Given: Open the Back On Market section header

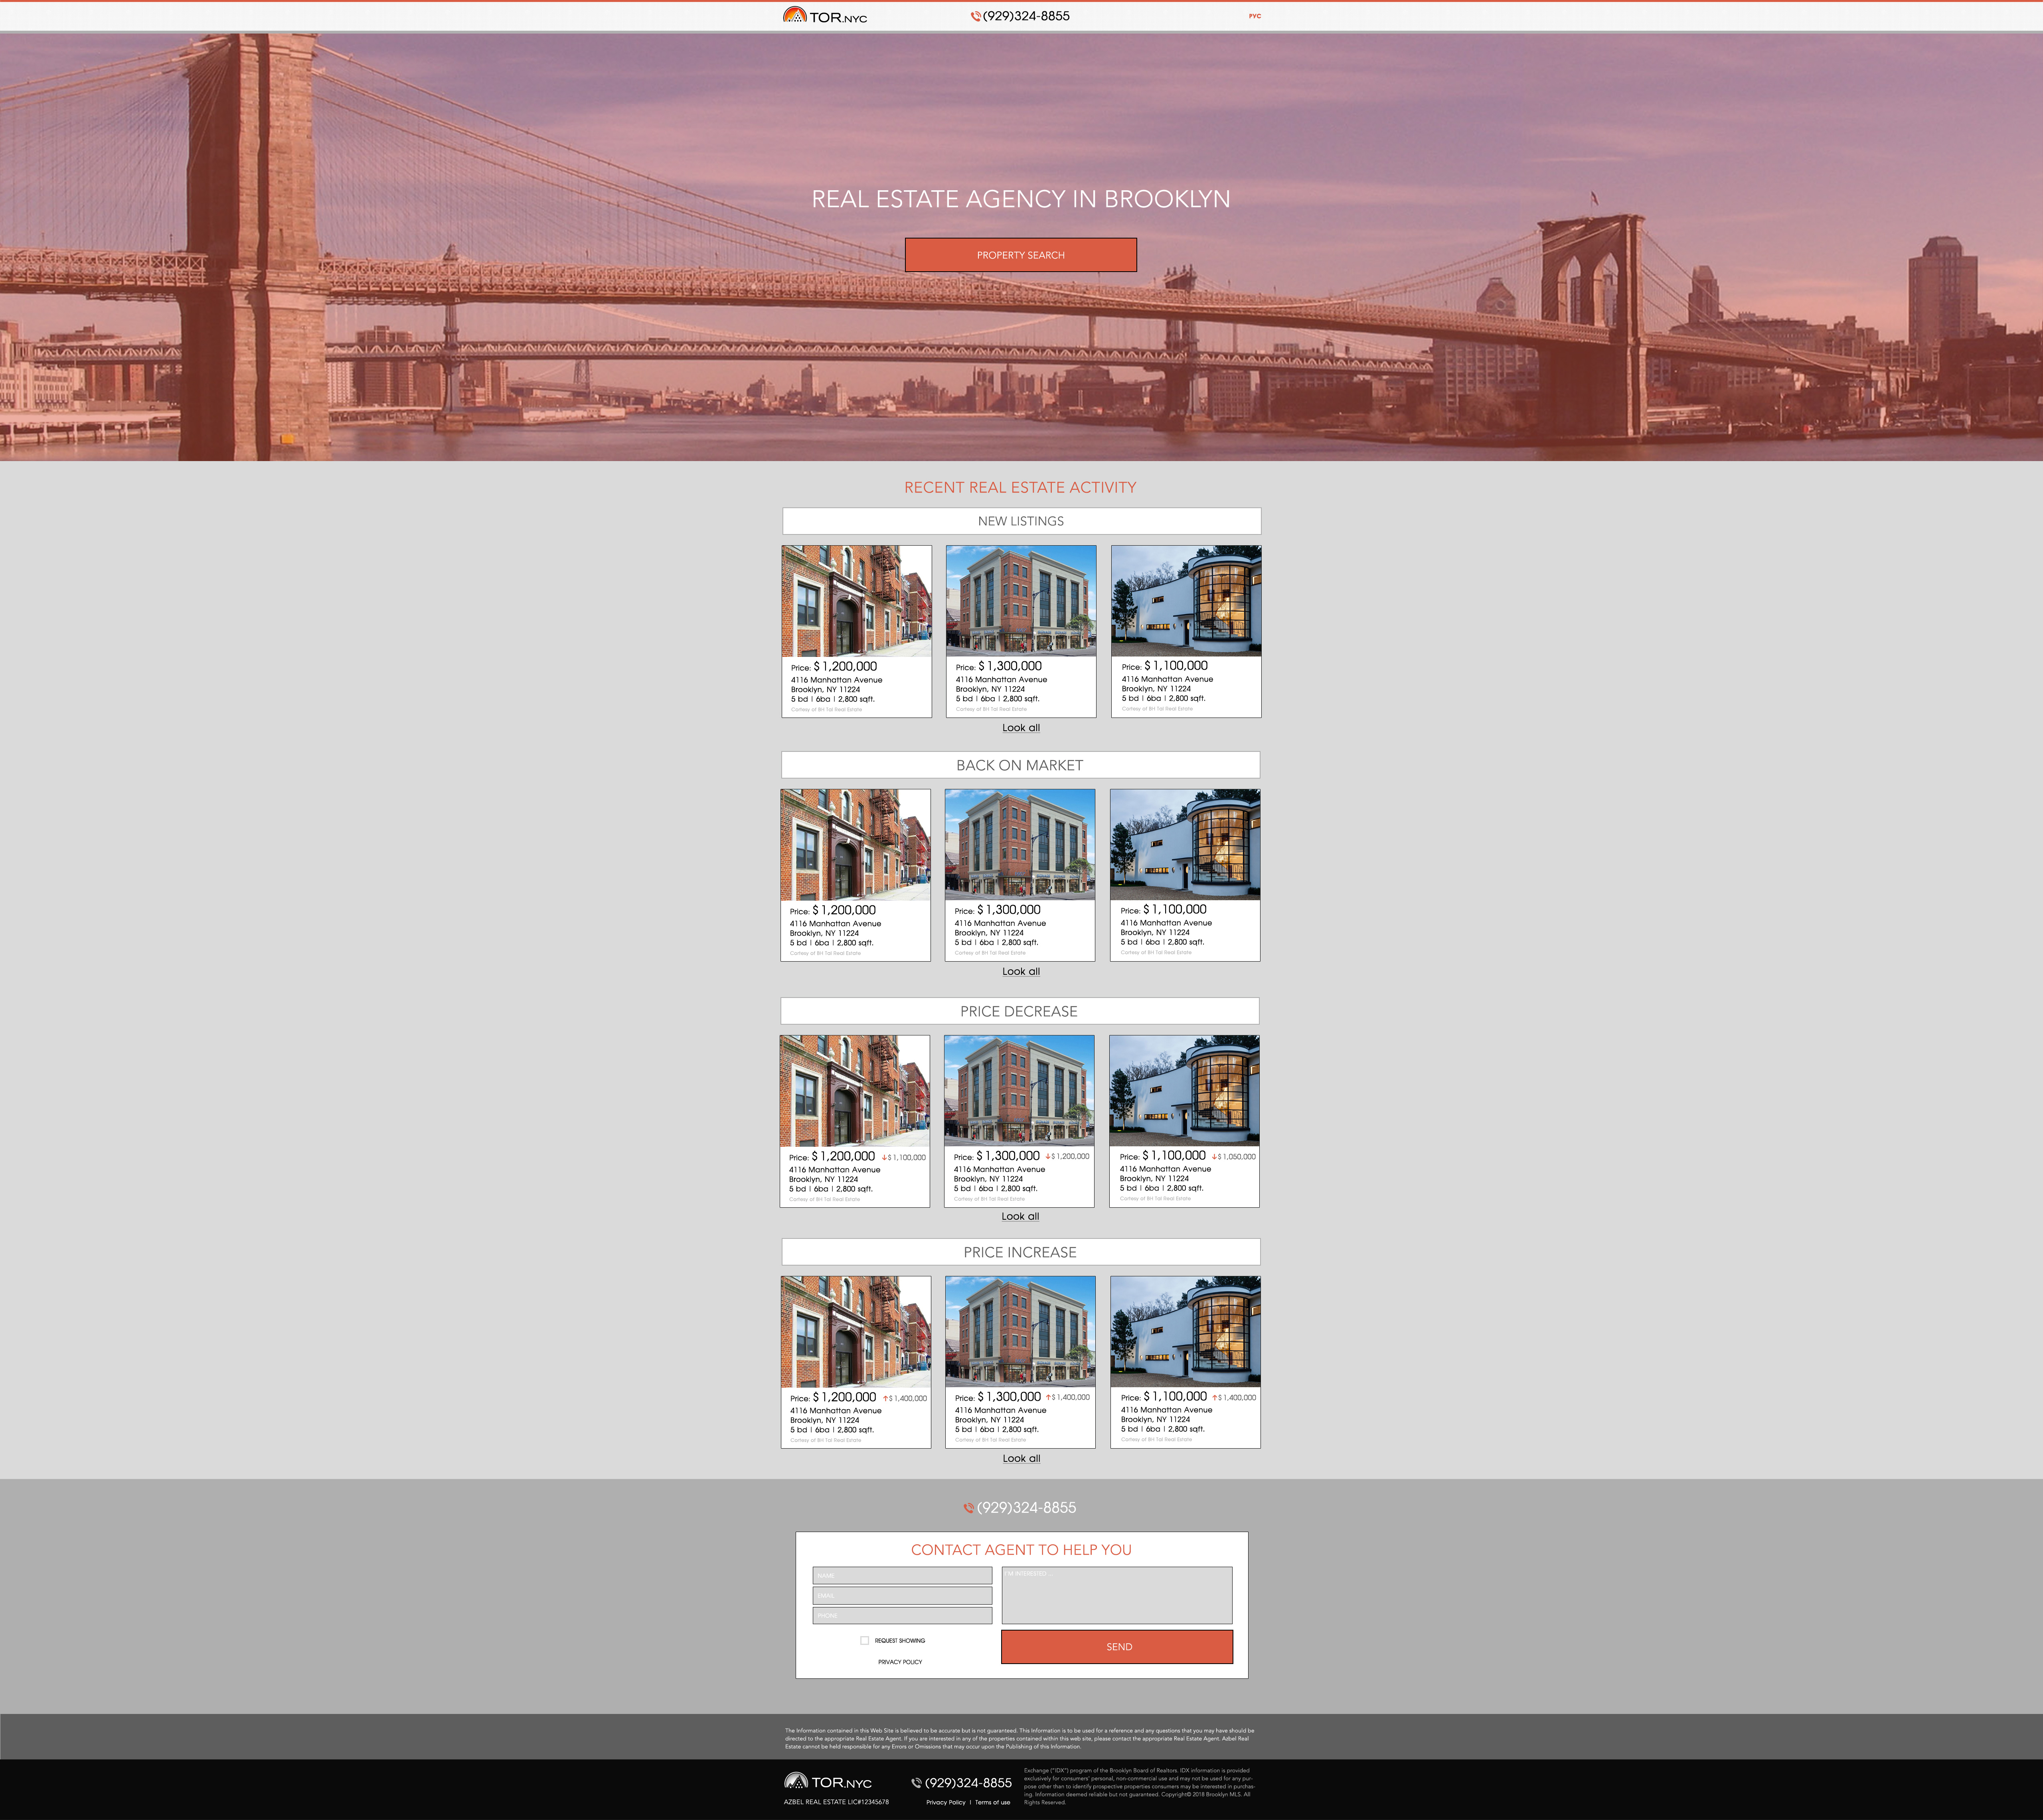Looking at the screenshot, I should 1020,765.
